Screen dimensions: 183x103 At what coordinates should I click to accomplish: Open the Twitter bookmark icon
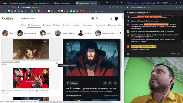pyautogui.click(x=5, y=11)
